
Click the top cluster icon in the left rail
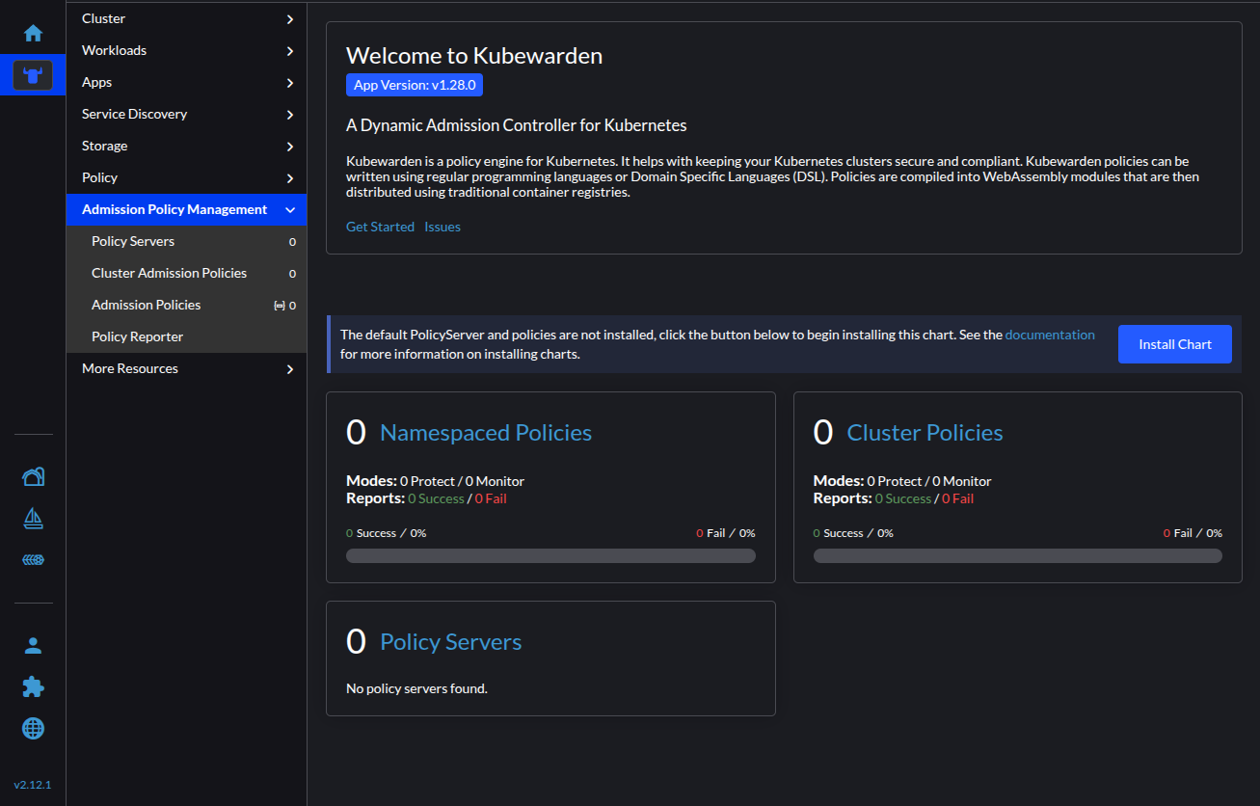click(x=33, y=475)
